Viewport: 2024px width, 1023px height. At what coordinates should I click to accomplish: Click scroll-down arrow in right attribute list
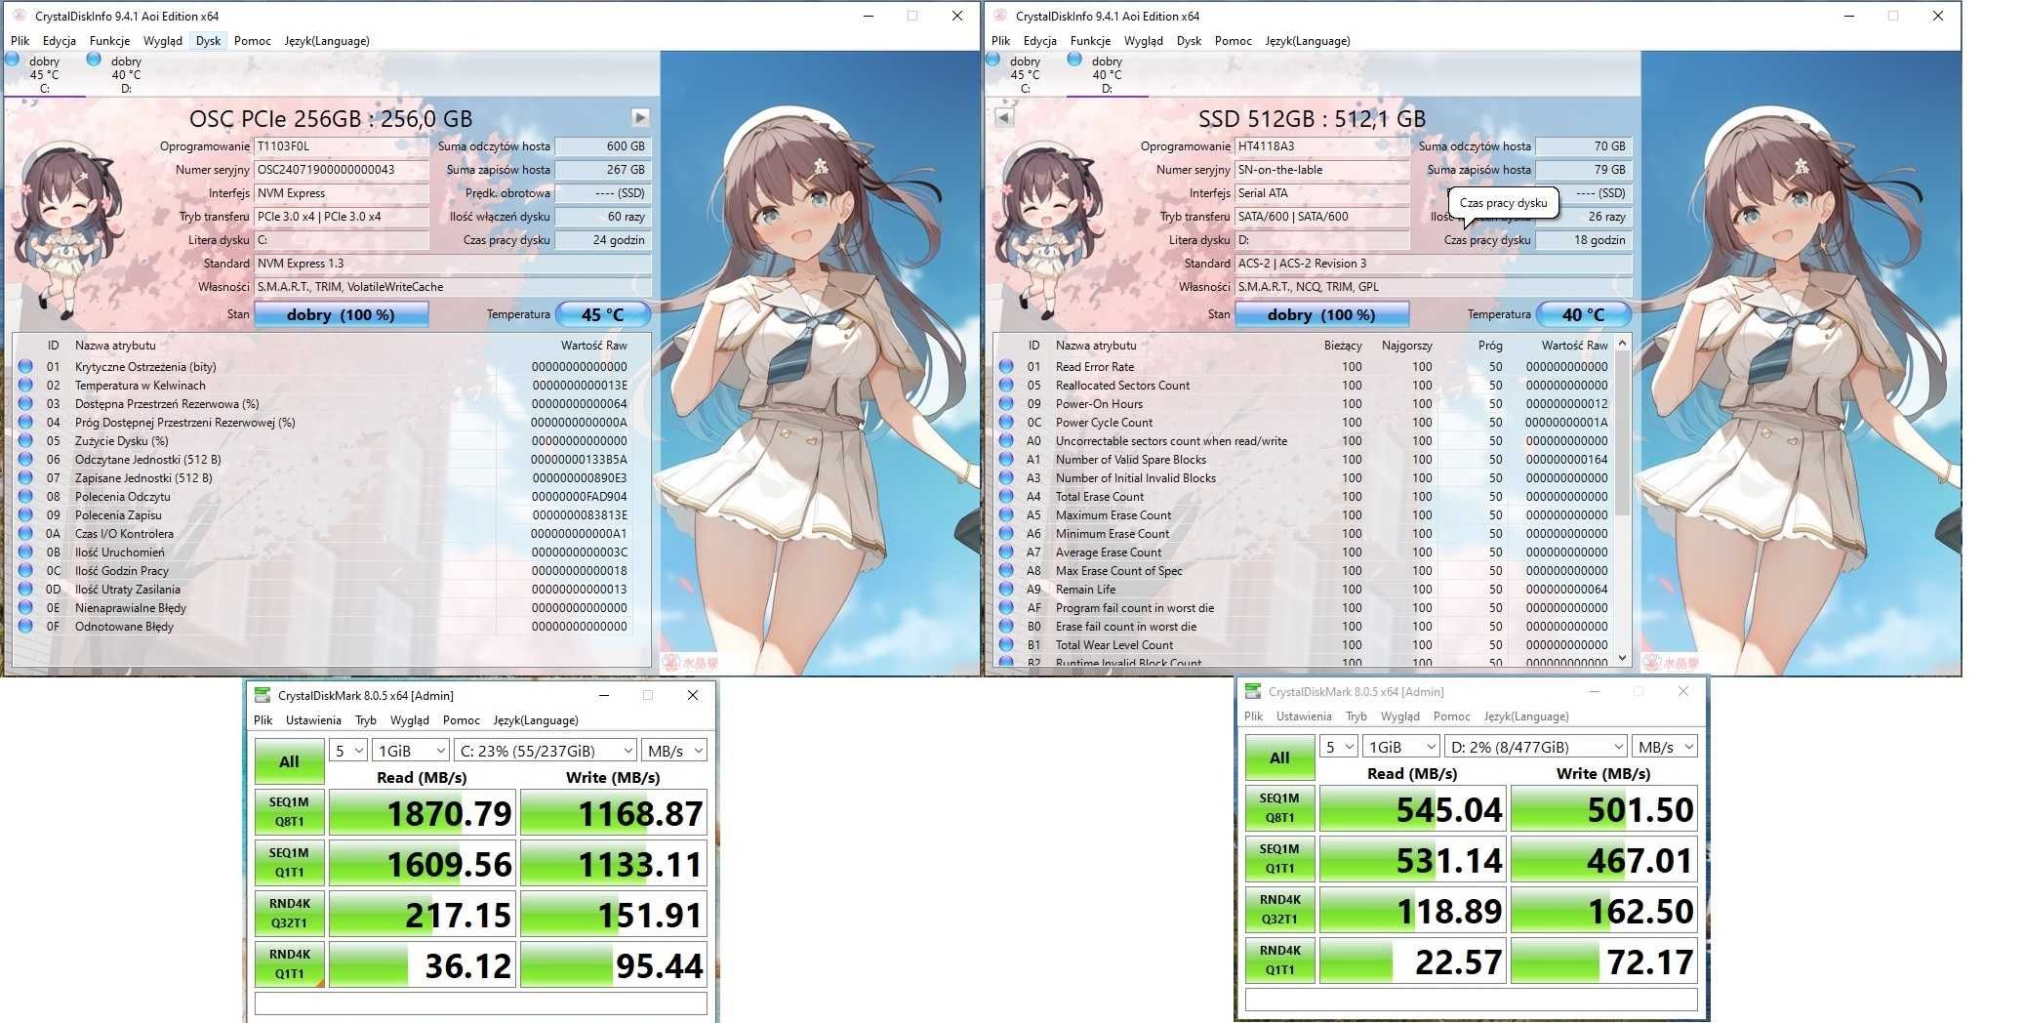pyautogui.click(x=1622, y=658)
